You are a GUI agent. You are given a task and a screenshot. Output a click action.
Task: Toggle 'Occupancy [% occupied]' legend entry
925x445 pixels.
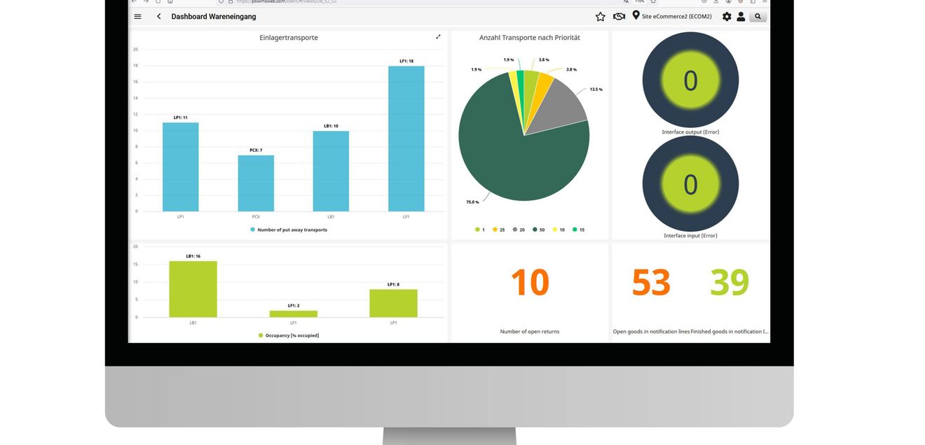pyautogui.click(x=289, y=335)
